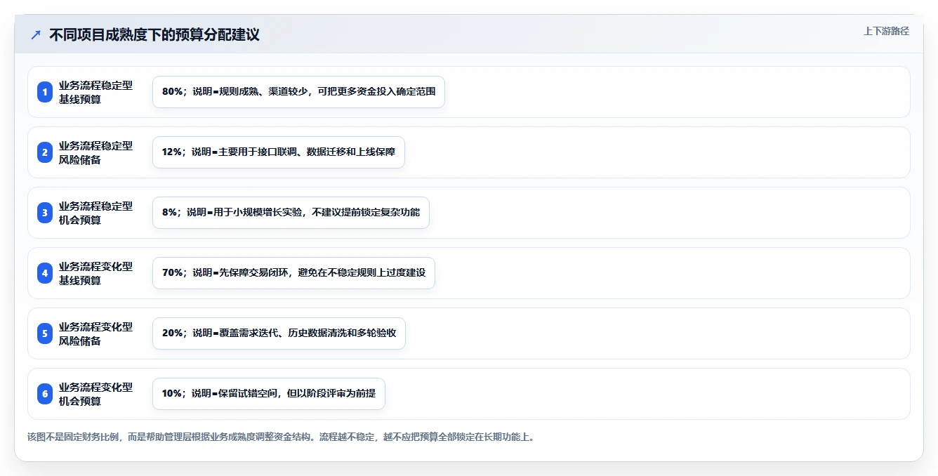Select the number 5 badge
The image size is (938, 476).
pyautogui.click(x=45, y=333)
